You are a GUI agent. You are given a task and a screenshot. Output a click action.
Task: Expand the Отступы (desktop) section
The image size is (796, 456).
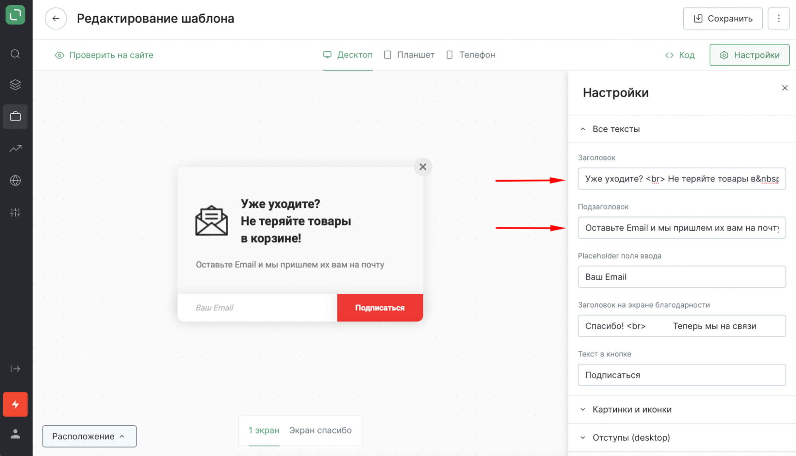(682, 438)
